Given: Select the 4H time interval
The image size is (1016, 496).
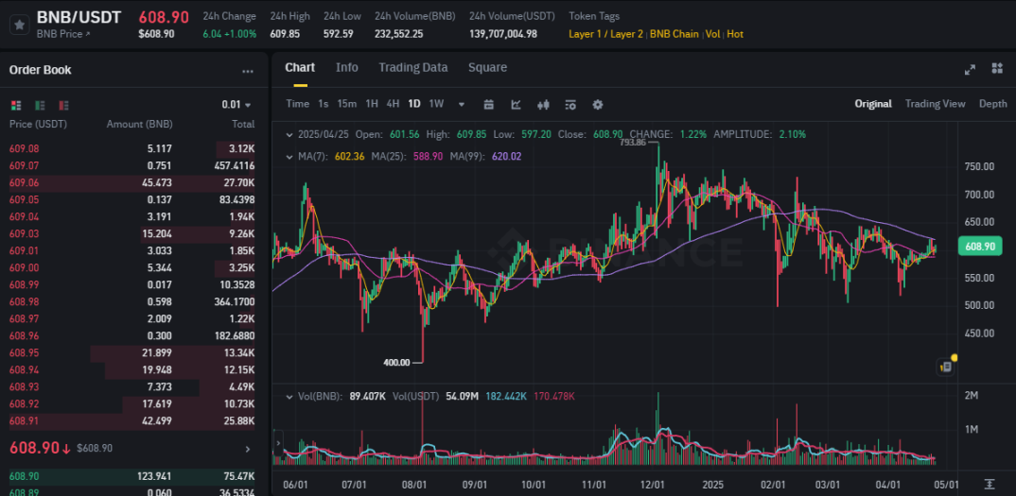Looking at the screenshot, I should tap(393, 104).
